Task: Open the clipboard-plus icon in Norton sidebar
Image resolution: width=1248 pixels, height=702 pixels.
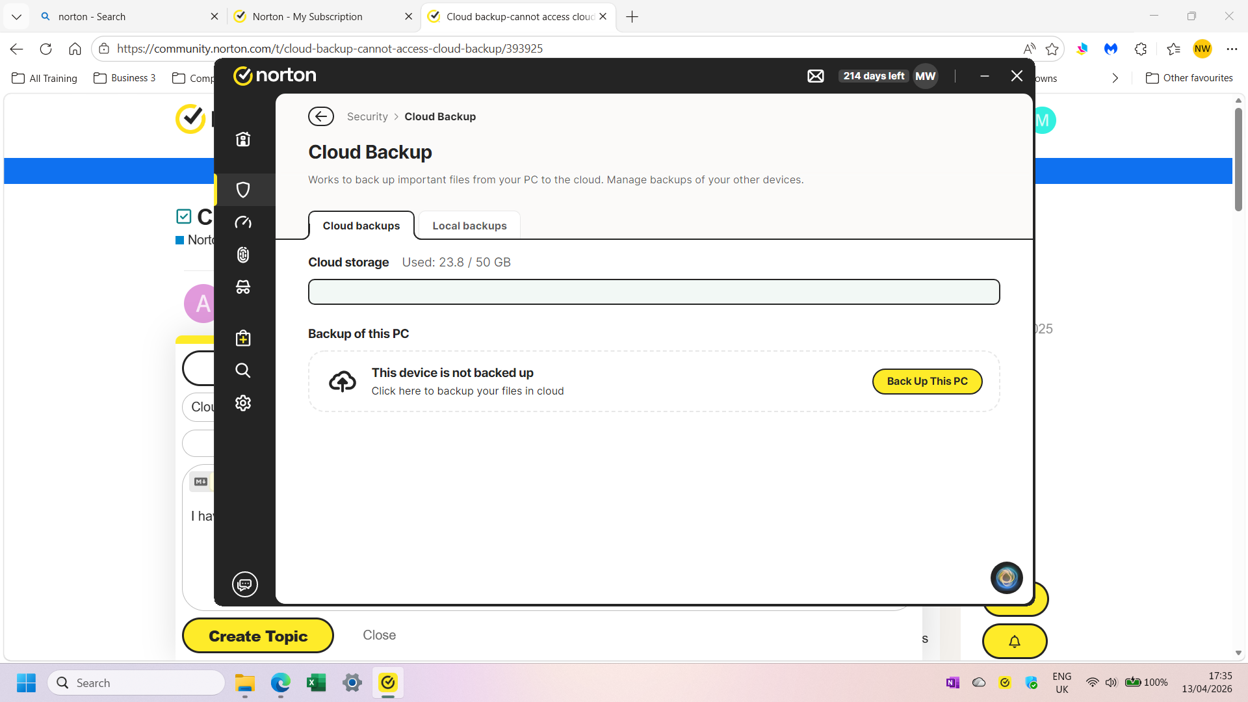Action: (x=243, y=338)
